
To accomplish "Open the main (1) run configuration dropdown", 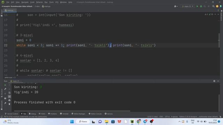I will [x=187, y=6].
